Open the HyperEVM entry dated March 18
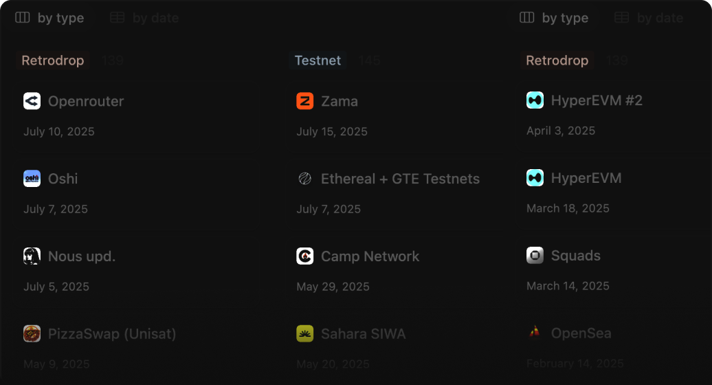Screen dimensions: 712x385 (x=586, y=178)
